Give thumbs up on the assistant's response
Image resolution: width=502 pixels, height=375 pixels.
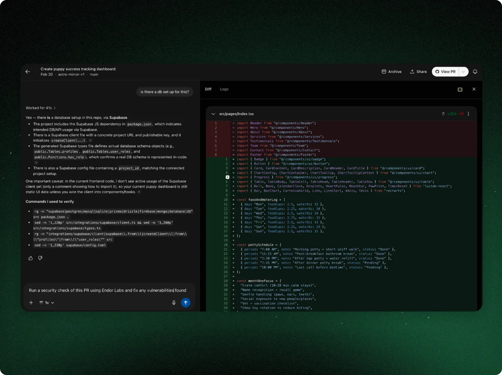click(x=30, y=258)
